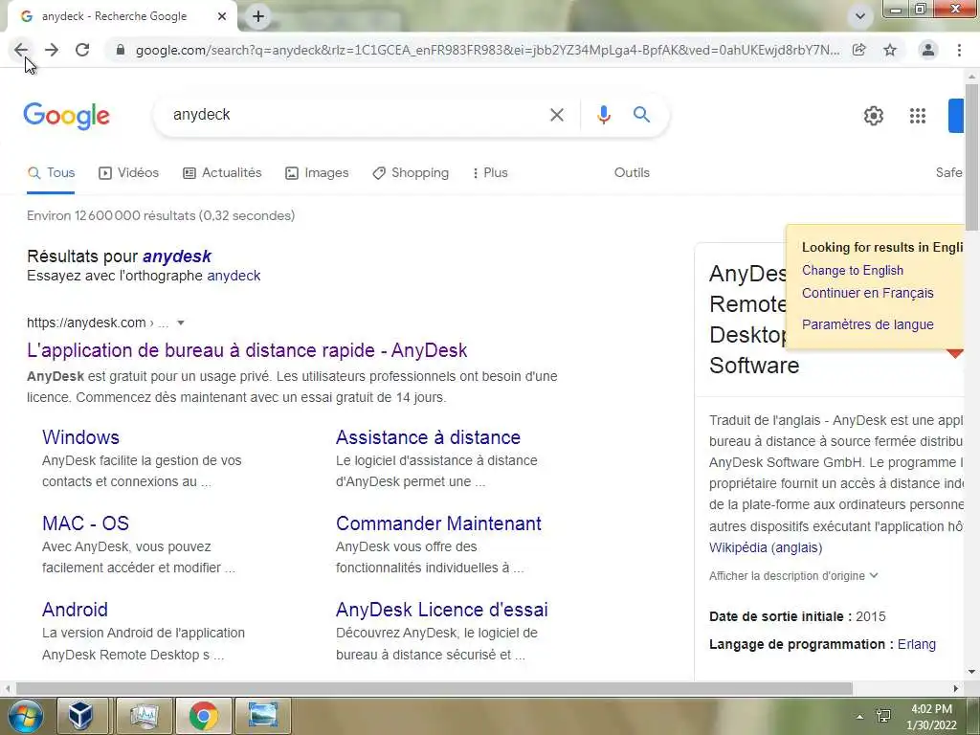The image size is (980, 735).
Task: Bookmark this page with the star icon
Action: 890,50
